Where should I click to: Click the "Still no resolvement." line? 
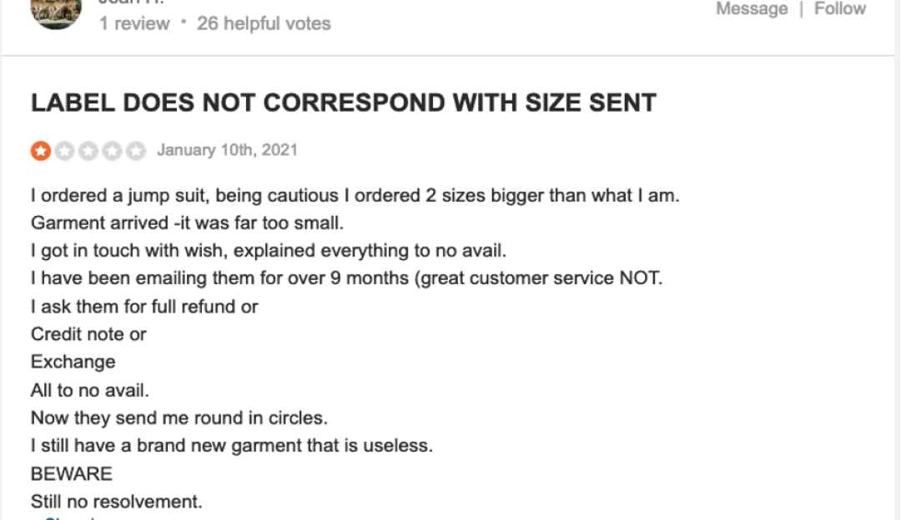click(117, 502)
